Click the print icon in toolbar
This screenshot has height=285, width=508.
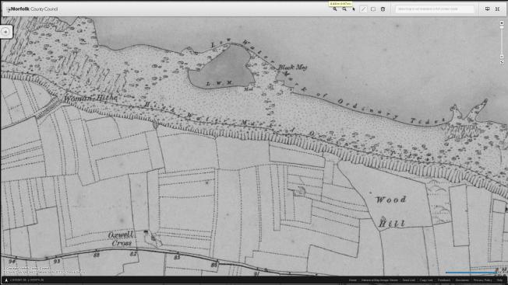(x=383, y=9)
